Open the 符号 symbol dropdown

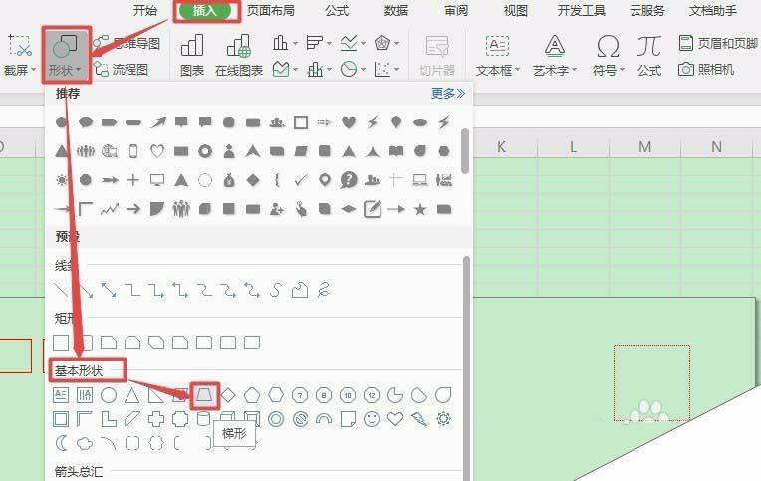coord(608,55)
